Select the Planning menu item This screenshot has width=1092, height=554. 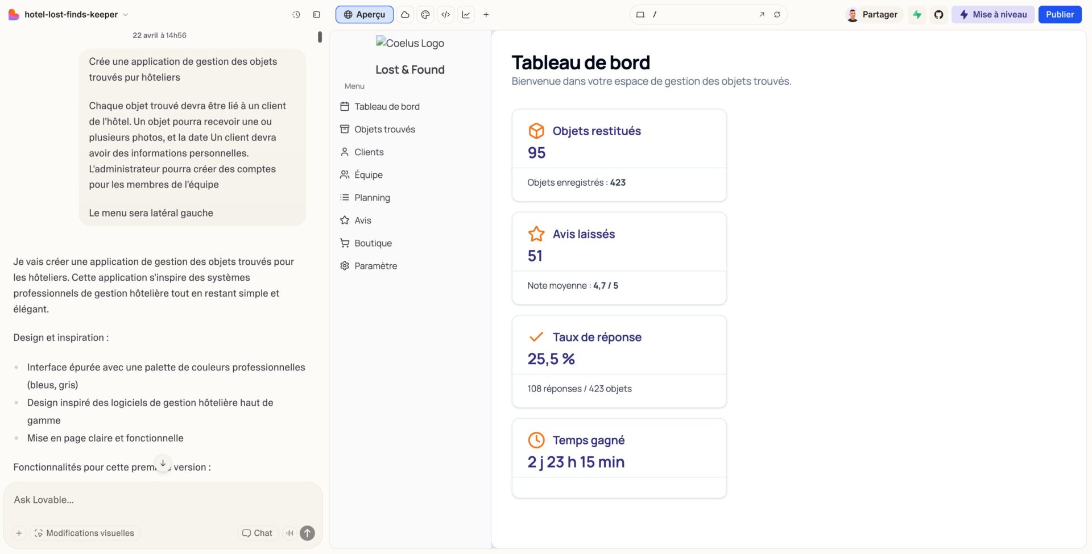[x=372, y=198]
